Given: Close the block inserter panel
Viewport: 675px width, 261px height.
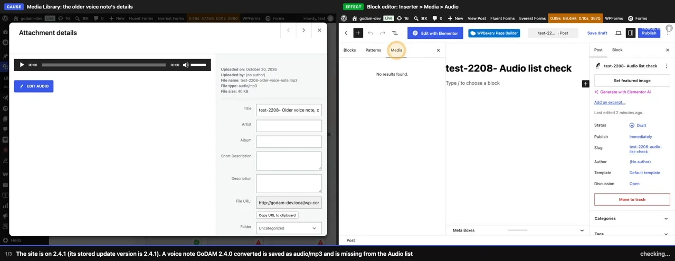Looking at the screenshot, I should coord(438,50).
